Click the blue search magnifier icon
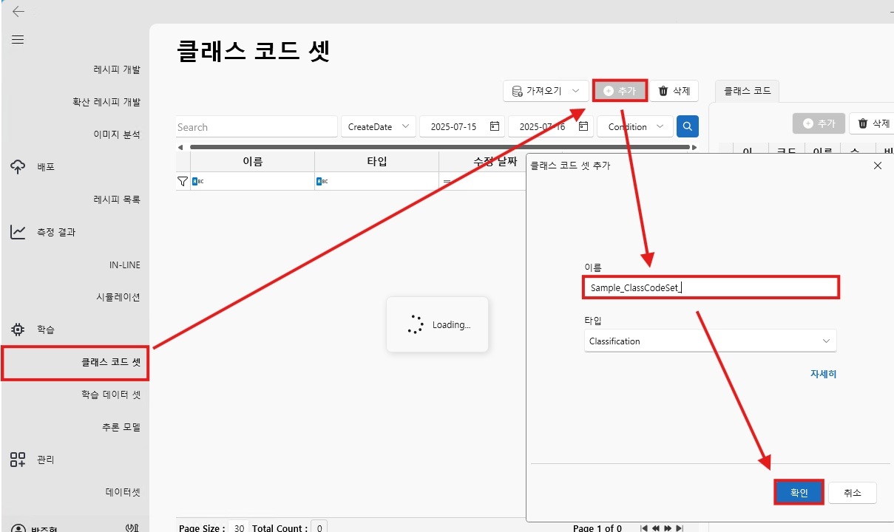The width and height of the screenshot is (894, 532). (687, 126)
